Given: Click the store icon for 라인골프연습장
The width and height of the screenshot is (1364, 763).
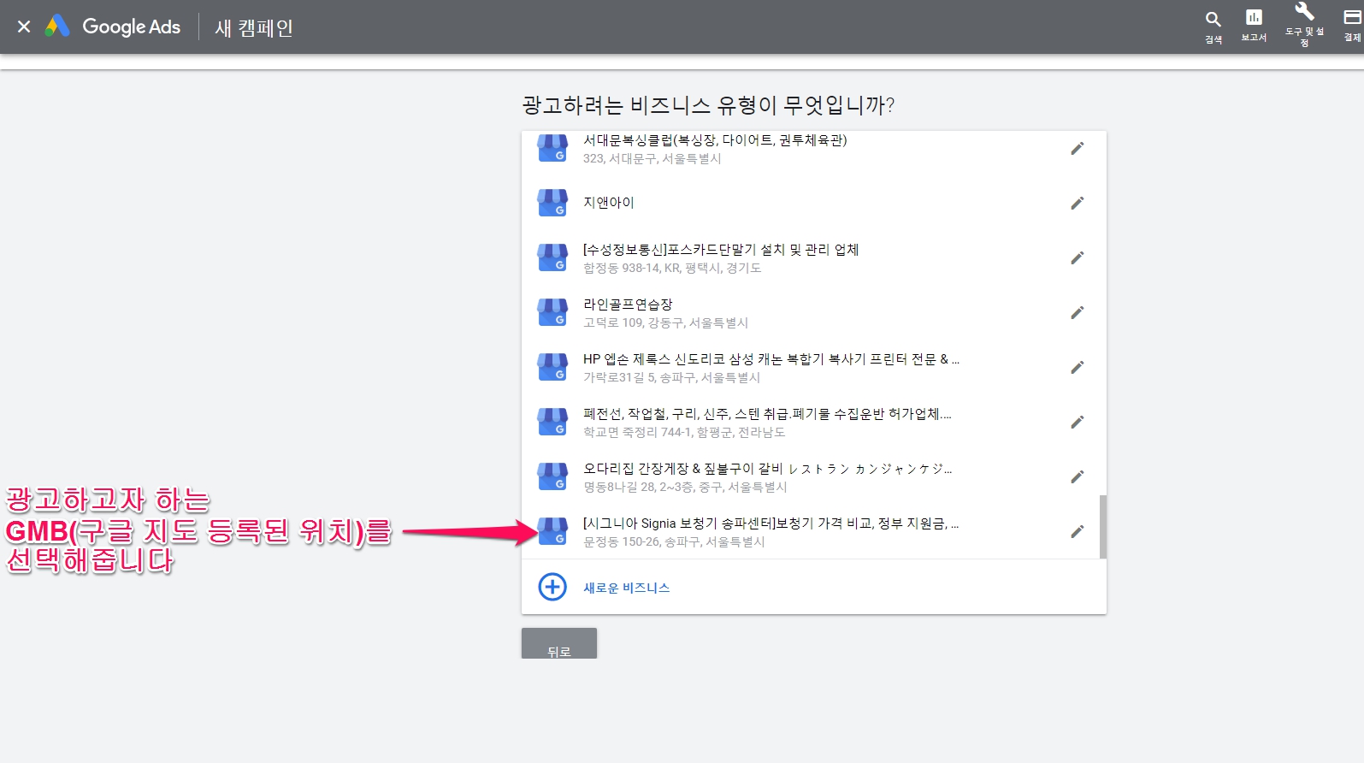Looking at the screenshot, I should click(x=552, y=312).
